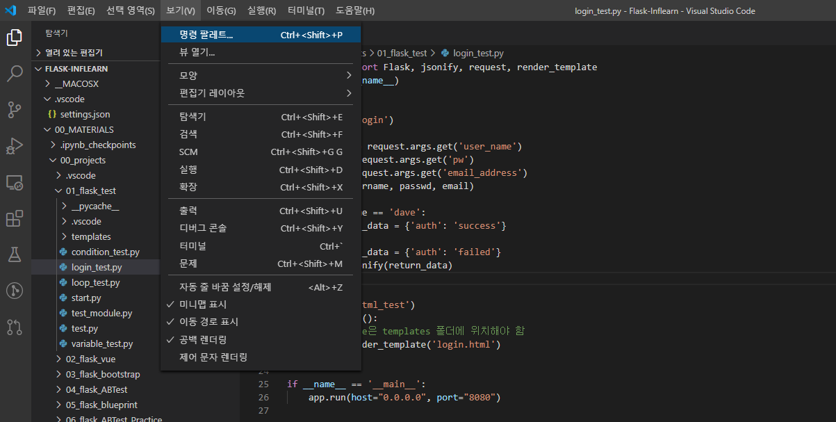Toggle 이동 경로 표시 checked item

(261, 322)
